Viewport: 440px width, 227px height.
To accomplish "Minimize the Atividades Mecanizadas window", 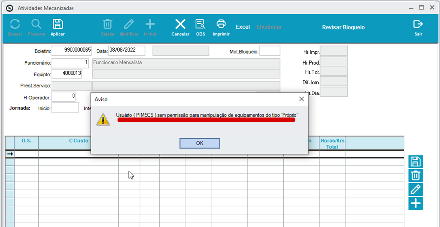I will pyautogui.click(x=411, y=8).
